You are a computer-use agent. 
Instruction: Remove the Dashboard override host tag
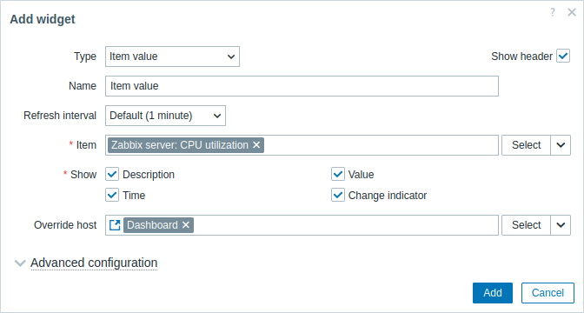[185, 225]
